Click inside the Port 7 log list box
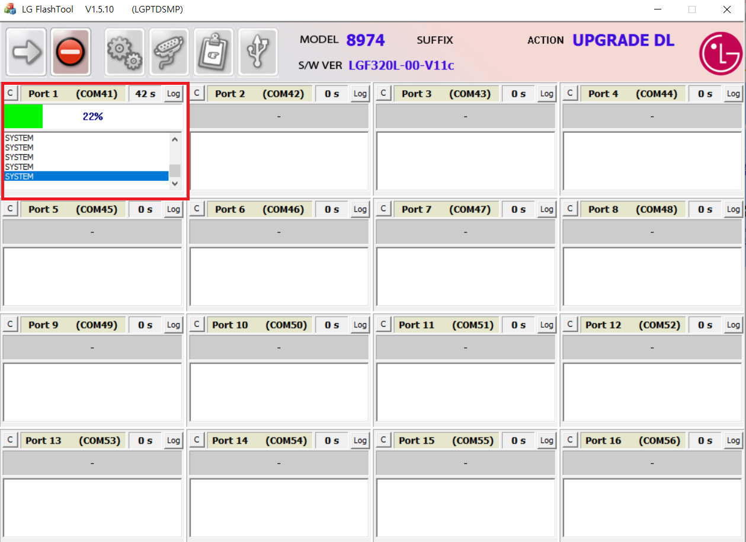Viewport: 746px width, 542px height. (466, 276)
